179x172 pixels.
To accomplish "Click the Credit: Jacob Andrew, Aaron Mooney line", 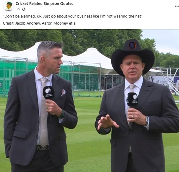I will tap(40, 23).
